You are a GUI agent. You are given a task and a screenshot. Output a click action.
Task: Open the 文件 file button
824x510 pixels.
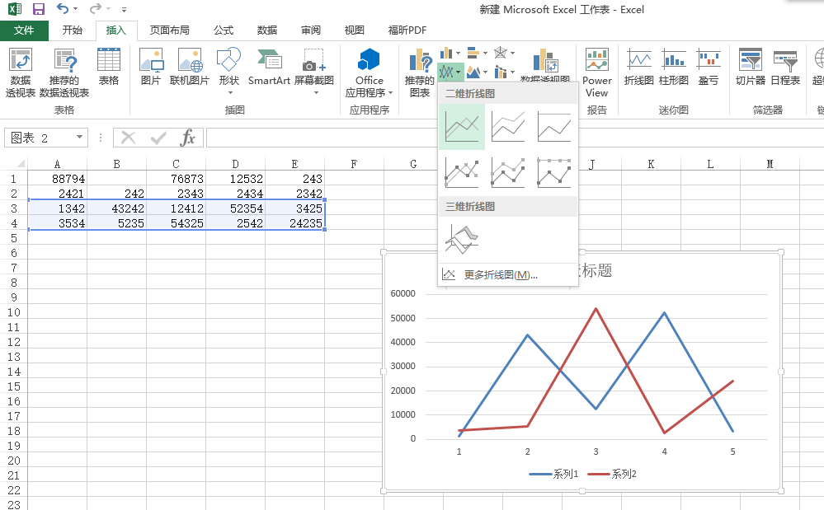click(24, 30)
